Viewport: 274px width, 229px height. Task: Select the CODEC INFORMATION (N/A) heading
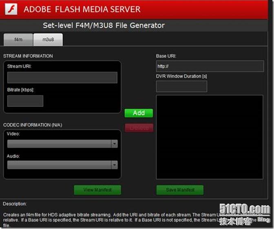[x=33, y=125]
